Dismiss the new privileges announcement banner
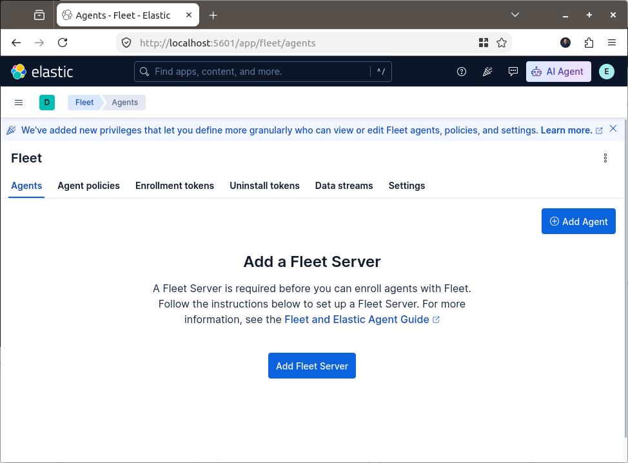The height and width of the screenshot is (463, 628). pos(613,128)
